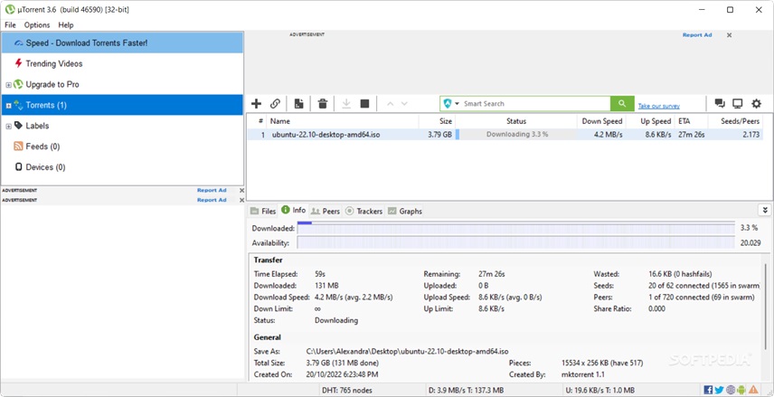774x397 pixels.
Task: Sort by the ETA column header
Action: point(691,121)
